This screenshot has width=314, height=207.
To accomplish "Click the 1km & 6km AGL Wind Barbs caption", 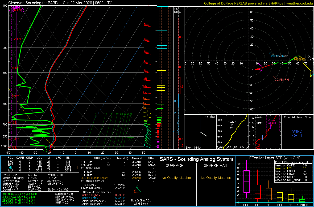I will tap(141, 202).
